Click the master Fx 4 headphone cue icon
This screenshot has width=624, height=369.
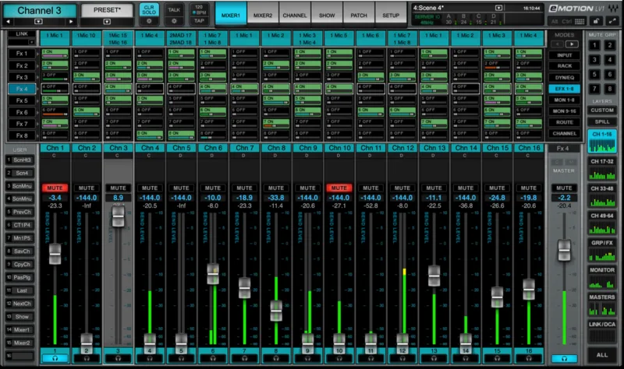pos(564,358)
